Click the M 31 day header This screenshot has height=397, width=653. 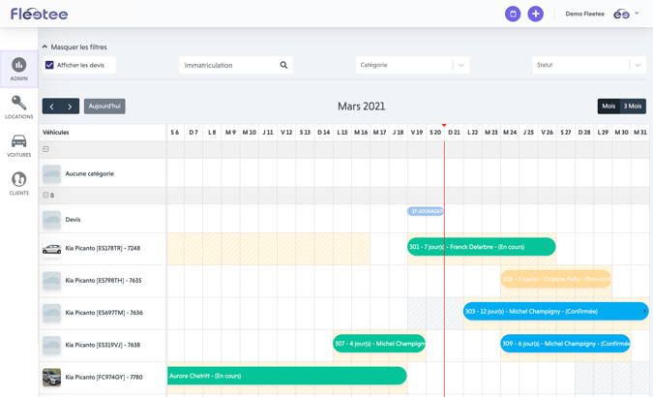(x=640, y=133)
